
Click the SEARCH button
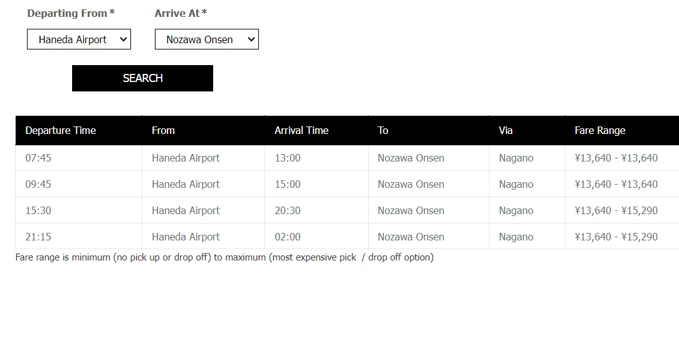point(142,78)
